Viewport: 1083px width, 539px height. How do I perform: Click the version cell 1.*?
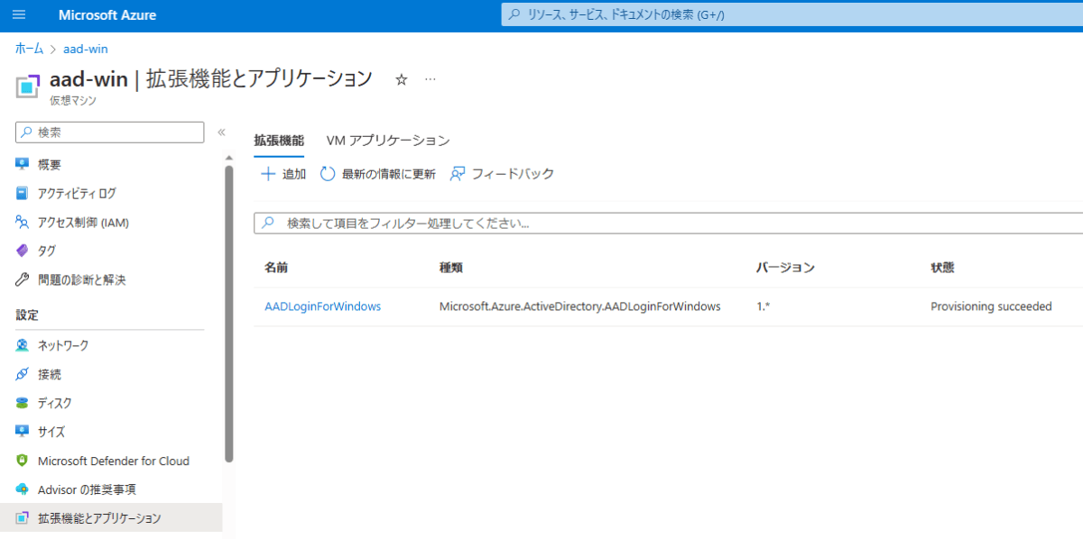point(764,306)
